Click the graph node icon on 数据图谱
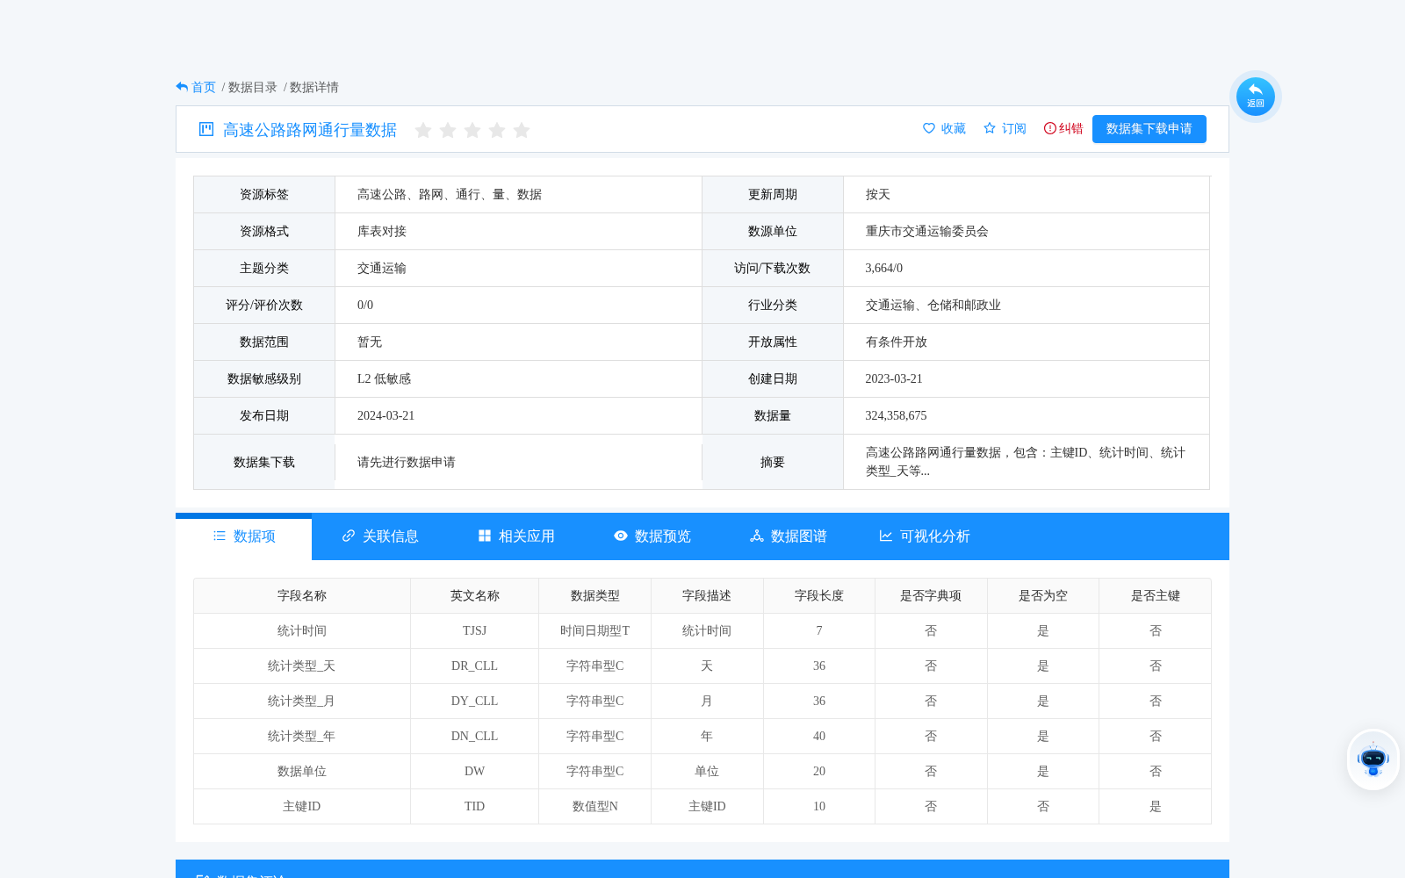This screenshot has width=1405, height=878. click(x=757, y=536)
